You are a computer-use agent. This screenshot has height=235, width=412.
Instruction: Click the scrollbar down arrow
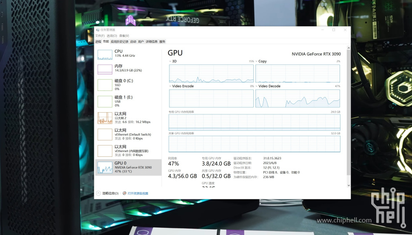[349, 185]
